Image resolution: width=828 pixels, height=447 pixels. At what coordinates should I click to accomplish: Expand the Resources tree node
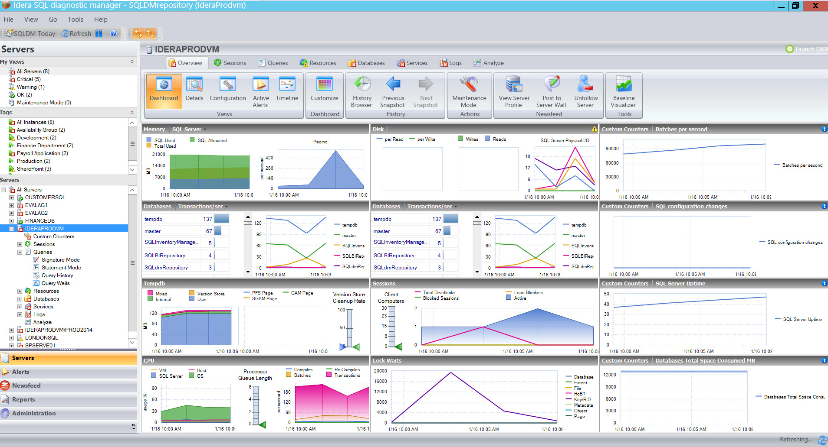coord(20,291)
